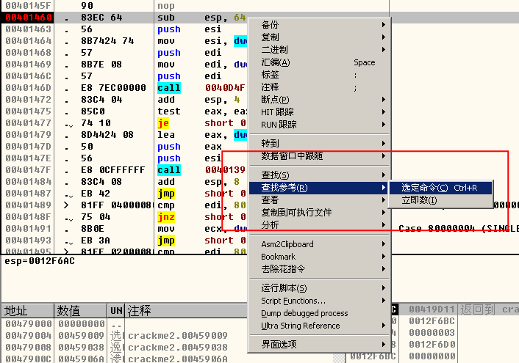Click the 注释 column header in dump
519x363 pixels.
140,311
